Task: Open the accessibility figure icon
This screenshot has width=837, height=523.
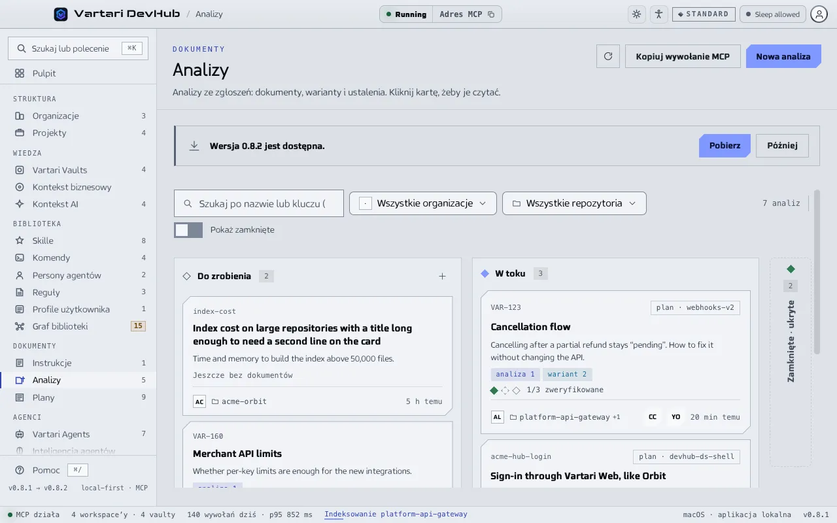Action: click(x=658, y=14)
